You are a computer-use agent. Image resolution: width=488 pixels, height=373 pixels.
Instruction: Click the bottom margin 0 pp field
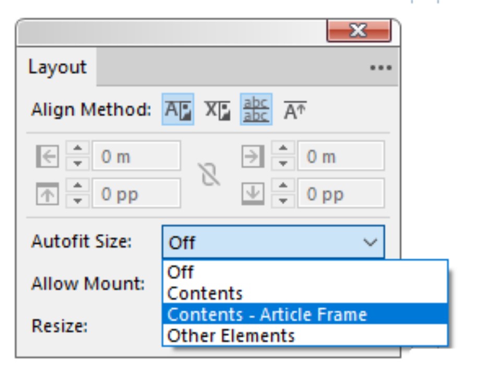[340, 194]
